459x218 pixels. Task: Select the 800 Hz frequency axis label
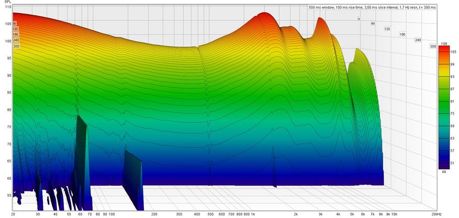click(x=240, y=214)
